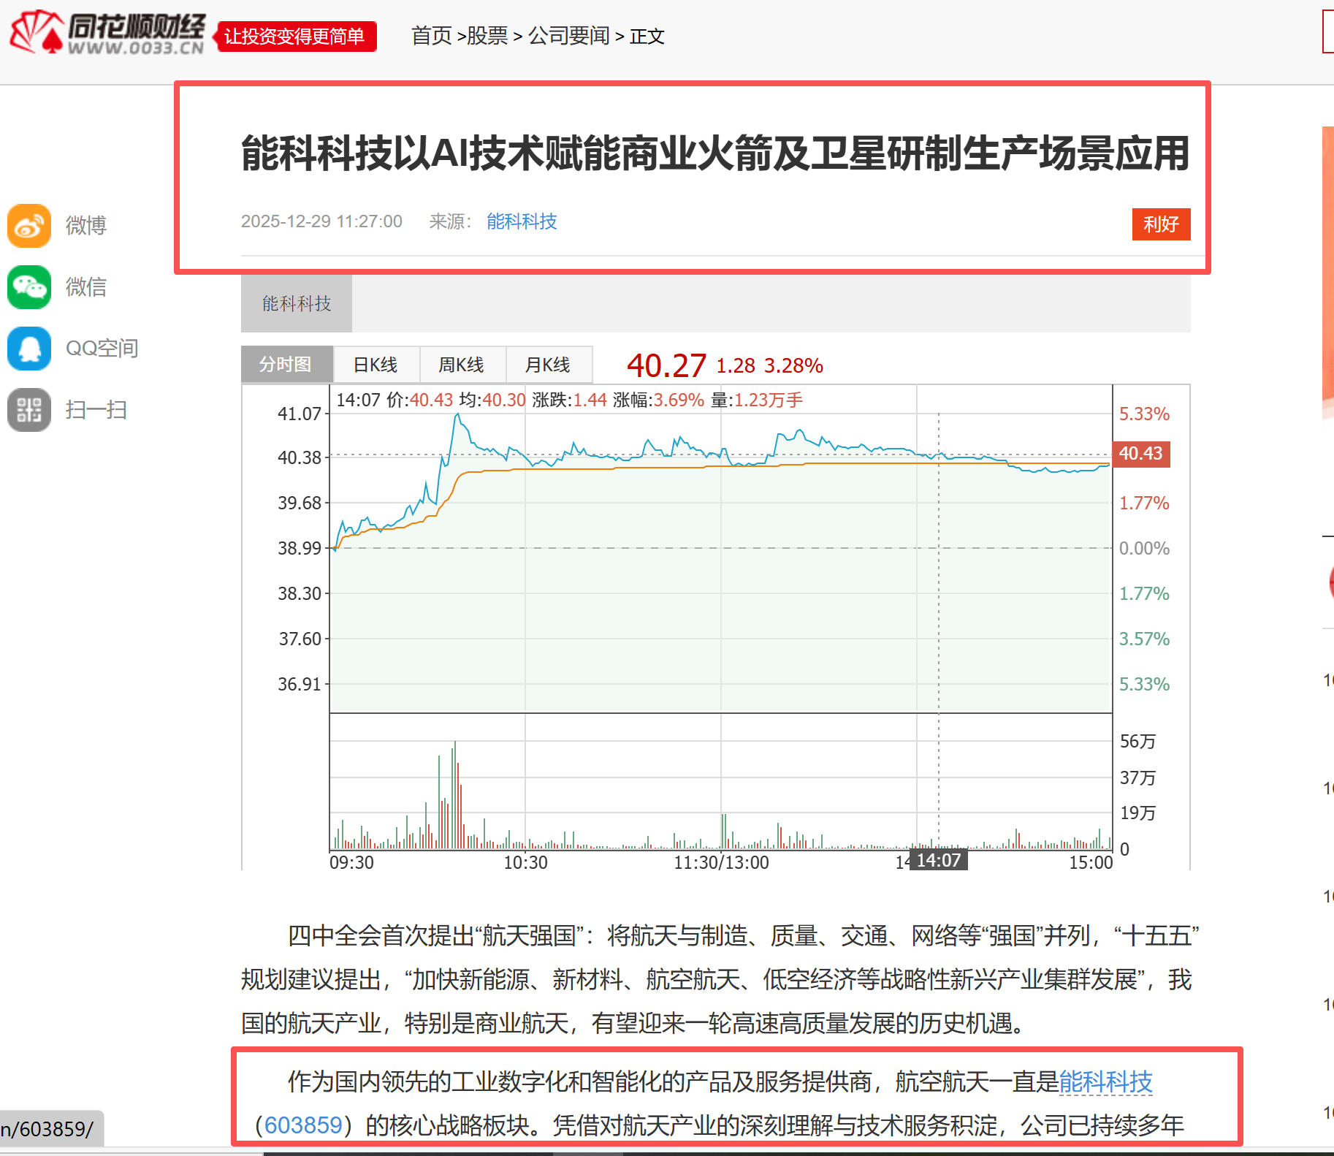Click the 38.30 price axis label
This screenshot has width=1334, height=1156.
click(300, 593)
